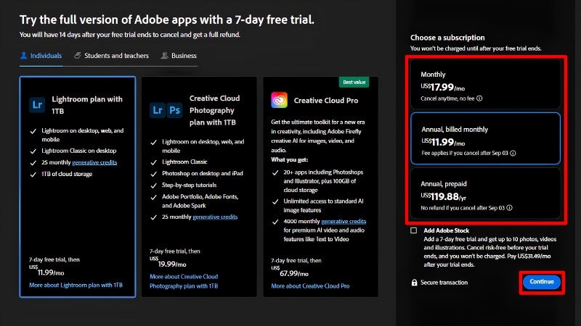Open generative credits link in Photography plan
Viewport: 581px width, 326px height.
pos(215,217)
